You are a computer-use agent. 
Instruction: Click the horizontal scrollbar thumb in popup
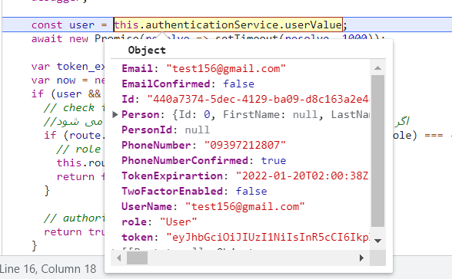[x=137, y=258]
